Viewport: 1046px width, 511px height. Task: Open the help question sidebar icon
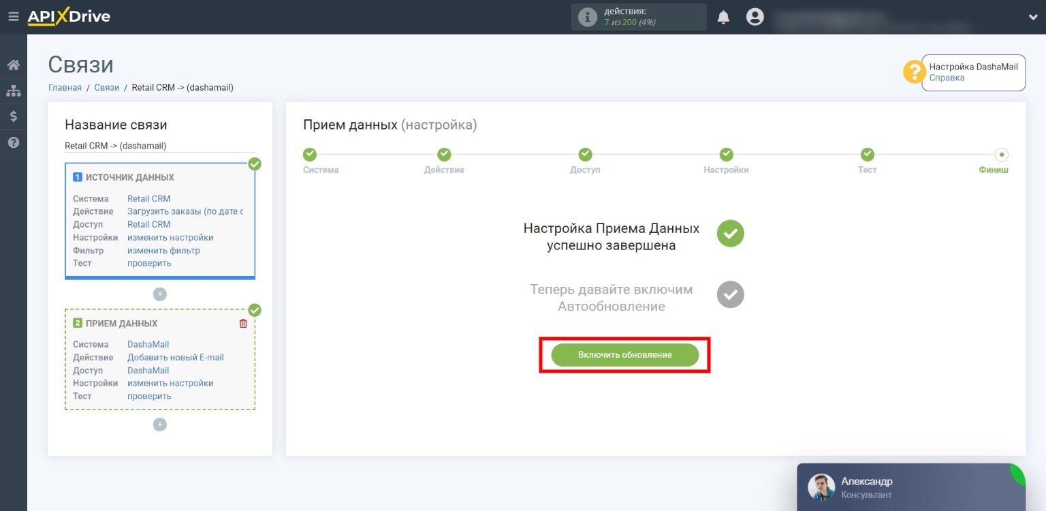coord(13,142)
